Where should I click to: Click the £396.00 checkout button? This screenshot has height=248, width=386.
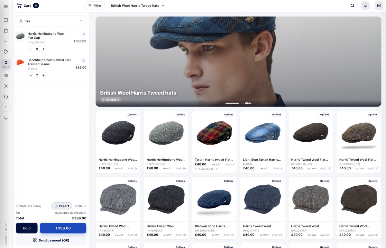coord(63,228)
